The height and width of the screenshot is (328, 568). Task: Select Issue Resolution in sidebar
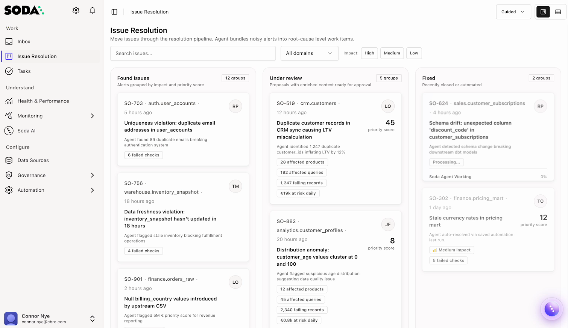point(51,56)
